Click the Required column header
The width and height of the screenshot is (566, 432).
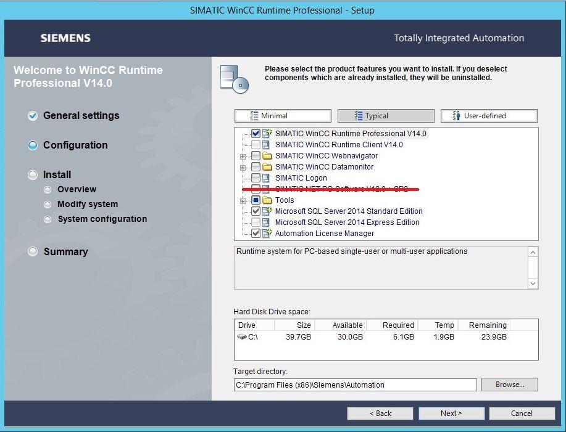[x=393, y=325]
